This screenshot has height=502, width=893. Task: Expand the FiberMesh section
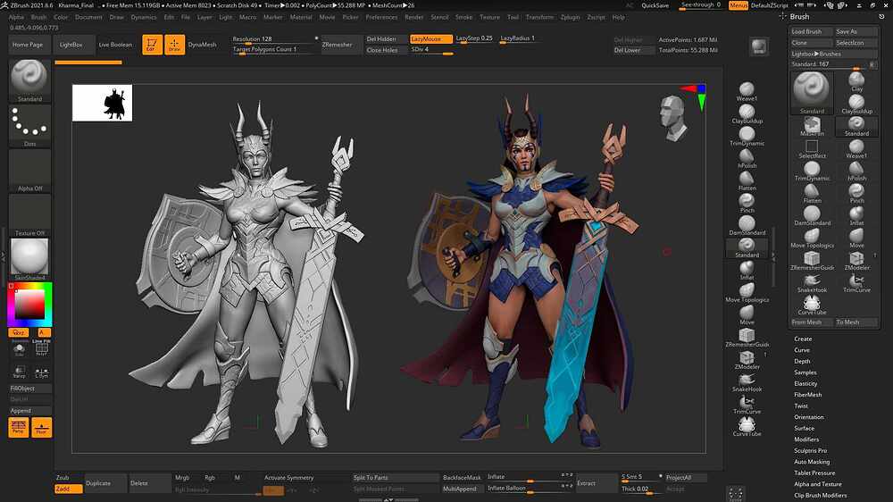pyautogui.click(x=807, y=394)
